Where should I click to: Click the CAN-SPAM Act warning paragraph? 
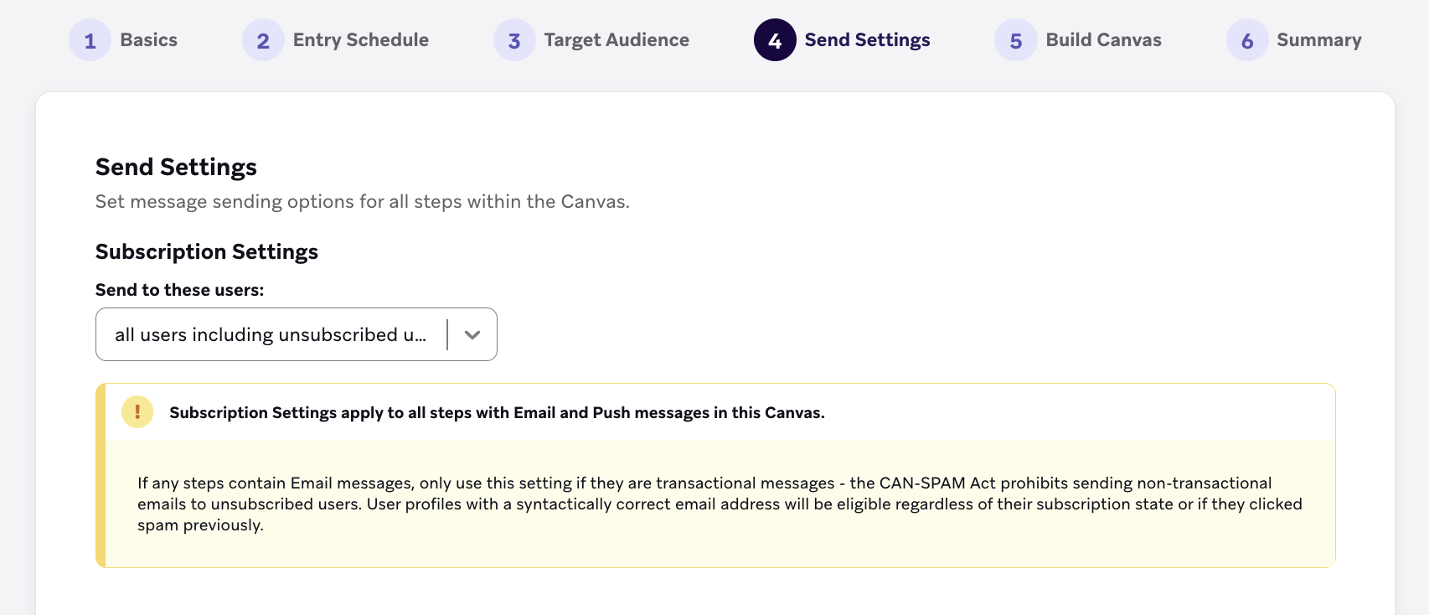tap(720, 504)
